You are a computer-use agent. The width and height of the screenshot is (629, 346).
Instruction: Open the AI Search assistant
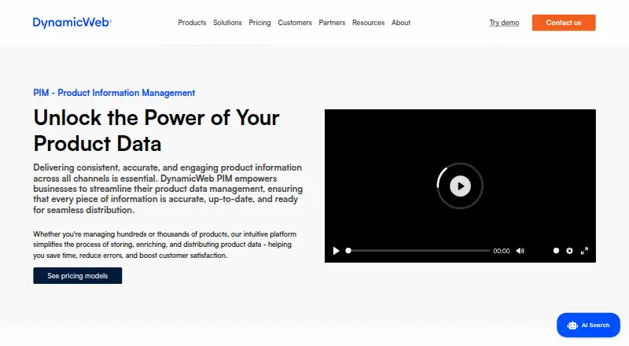pos(588,325)
